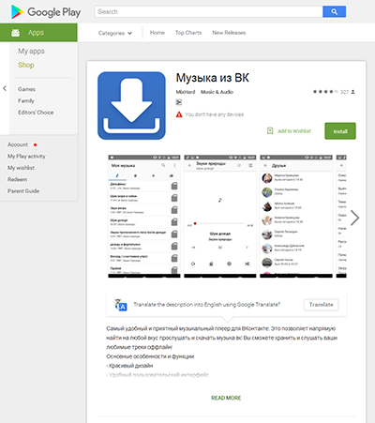Click the blue download app icon

pyautogui.click(x=131, y=106)
